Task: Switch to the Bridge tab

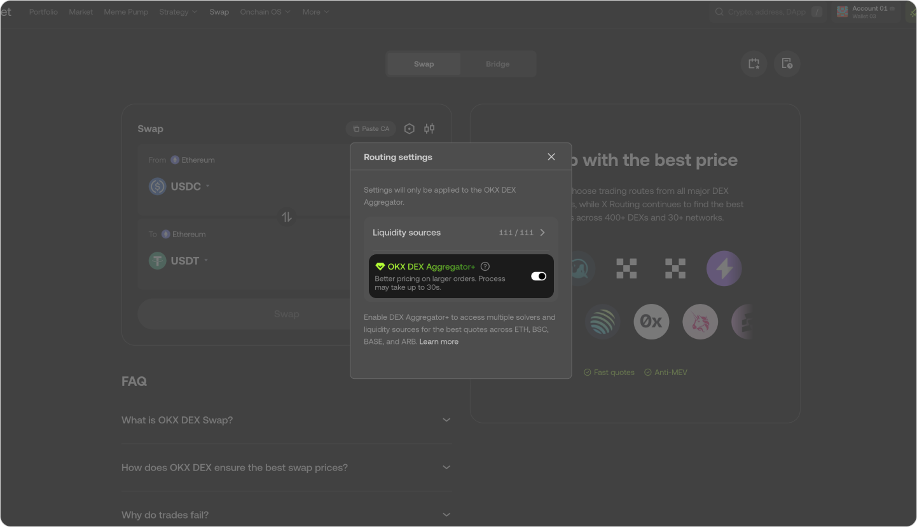Action: pos(497,64)
